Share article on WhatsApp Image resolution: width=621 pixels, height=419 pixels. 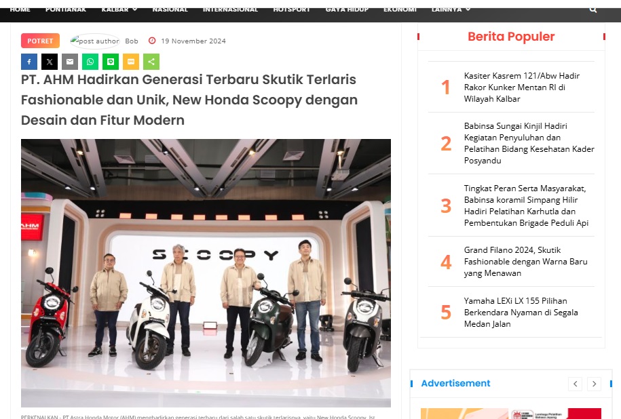[x=90, y=62]
